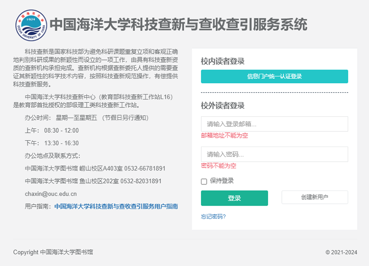Focus the 请输入登录邮箱 input field
The image size is (369, 266).
point(274,124)
